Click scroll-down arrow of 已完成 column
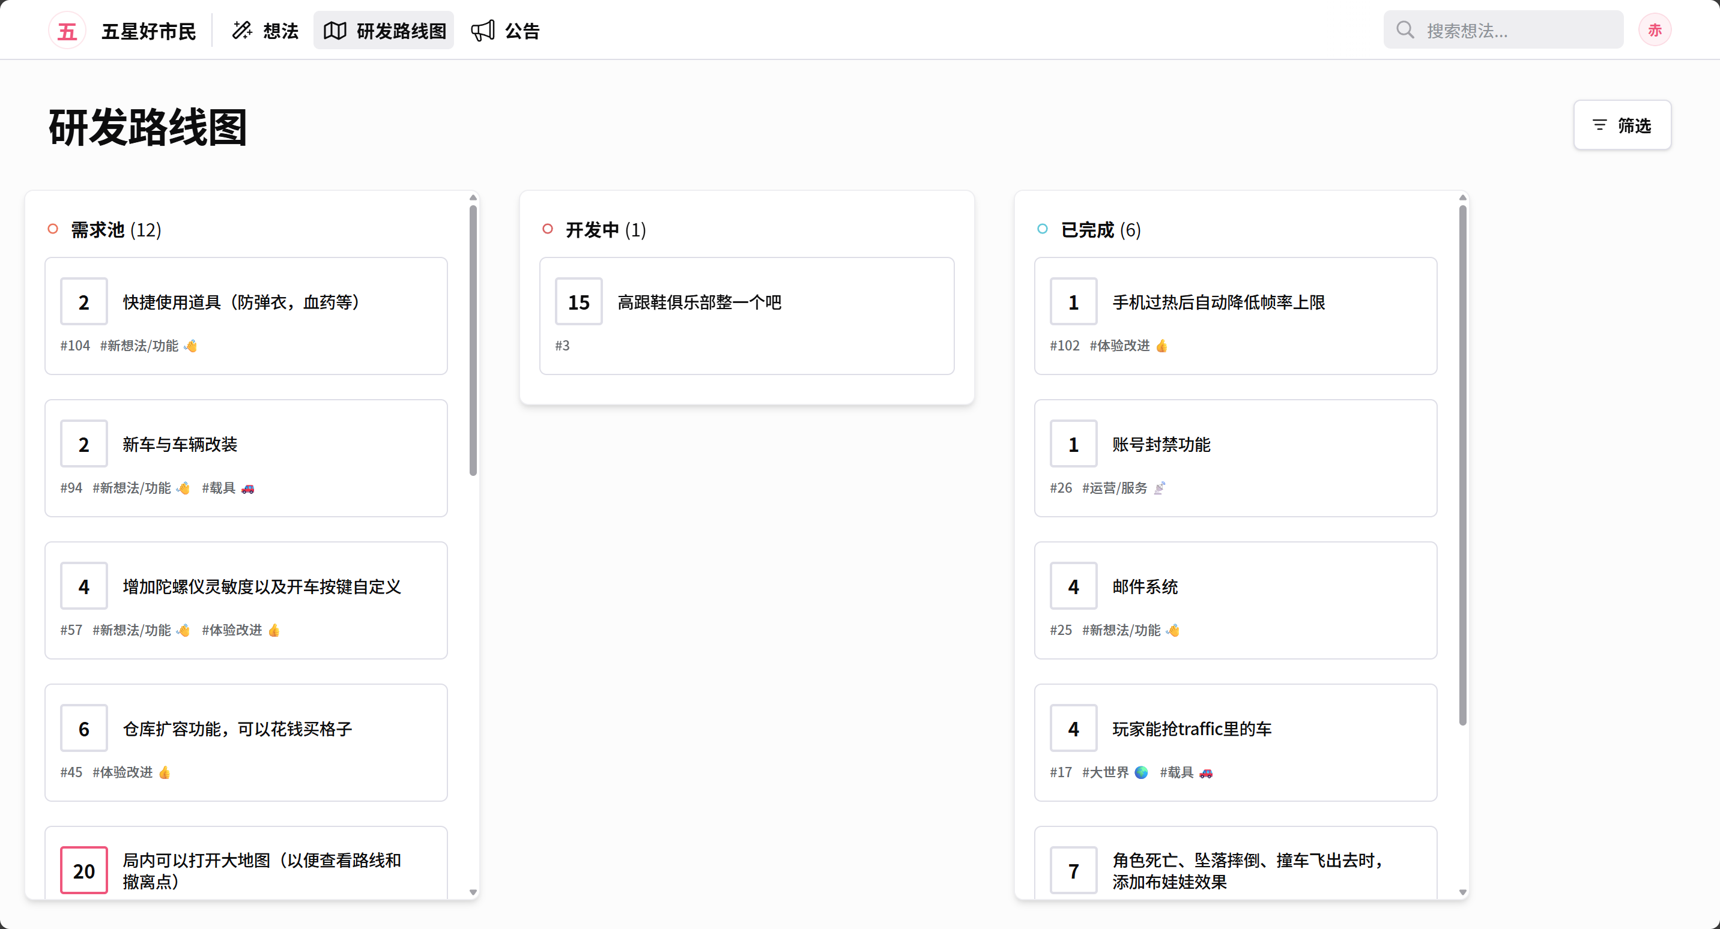 [x=1462, y=892]
